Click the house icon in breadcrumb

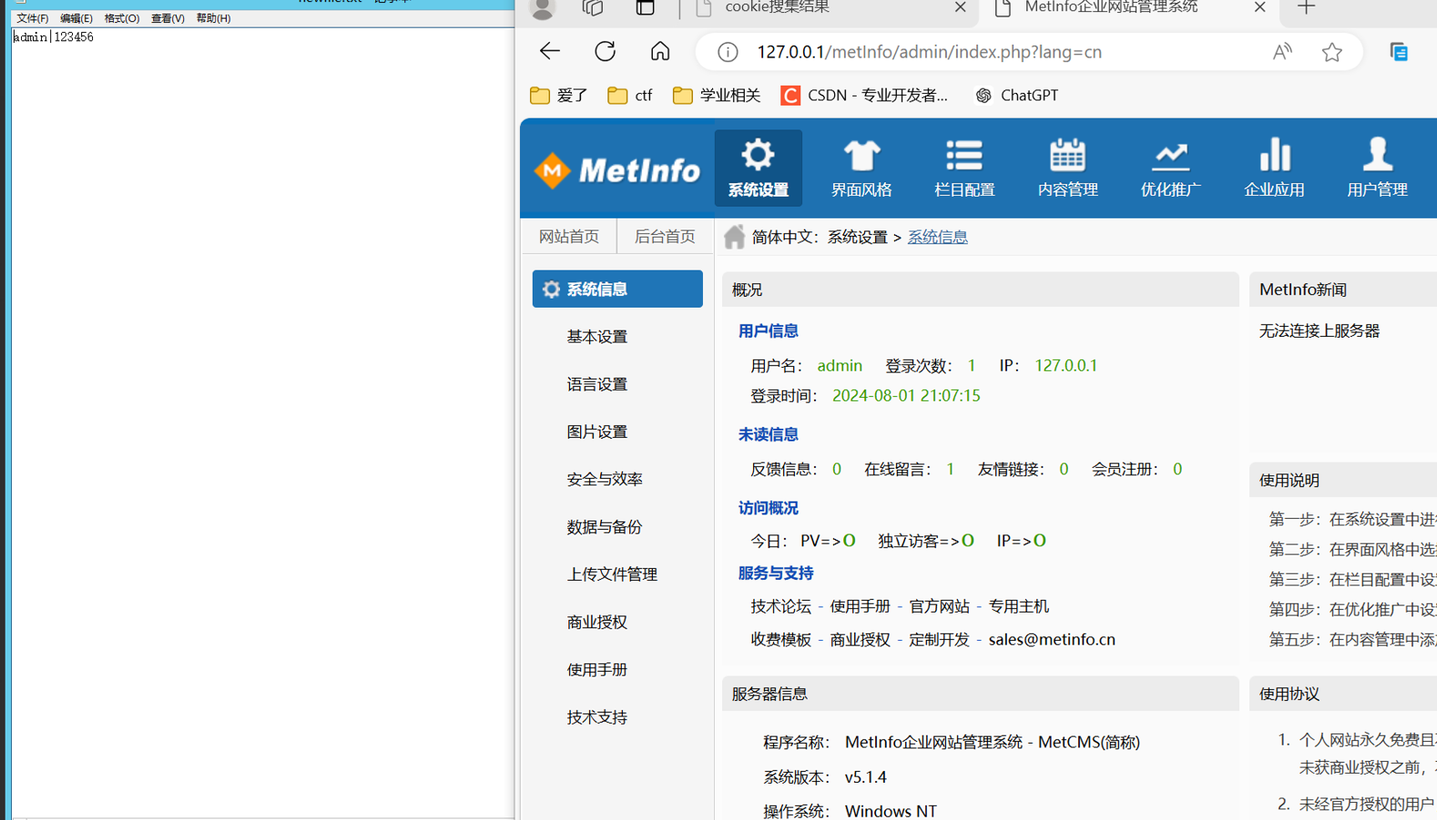[734, 237]
